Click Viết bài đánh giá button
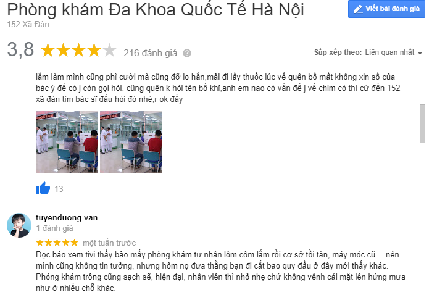This screenshot has height=300, width=445. coord(386,9)
